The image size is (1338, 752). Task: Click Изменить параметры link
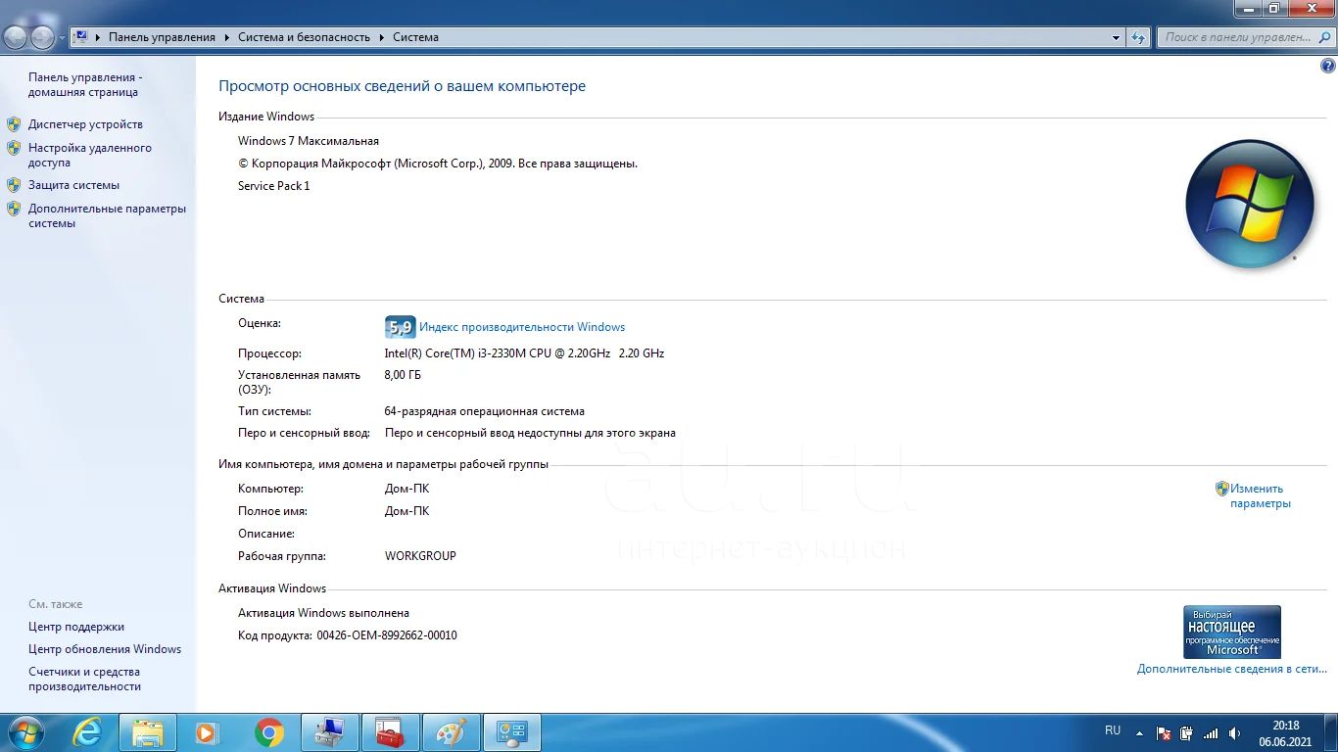coord(1261,495)
